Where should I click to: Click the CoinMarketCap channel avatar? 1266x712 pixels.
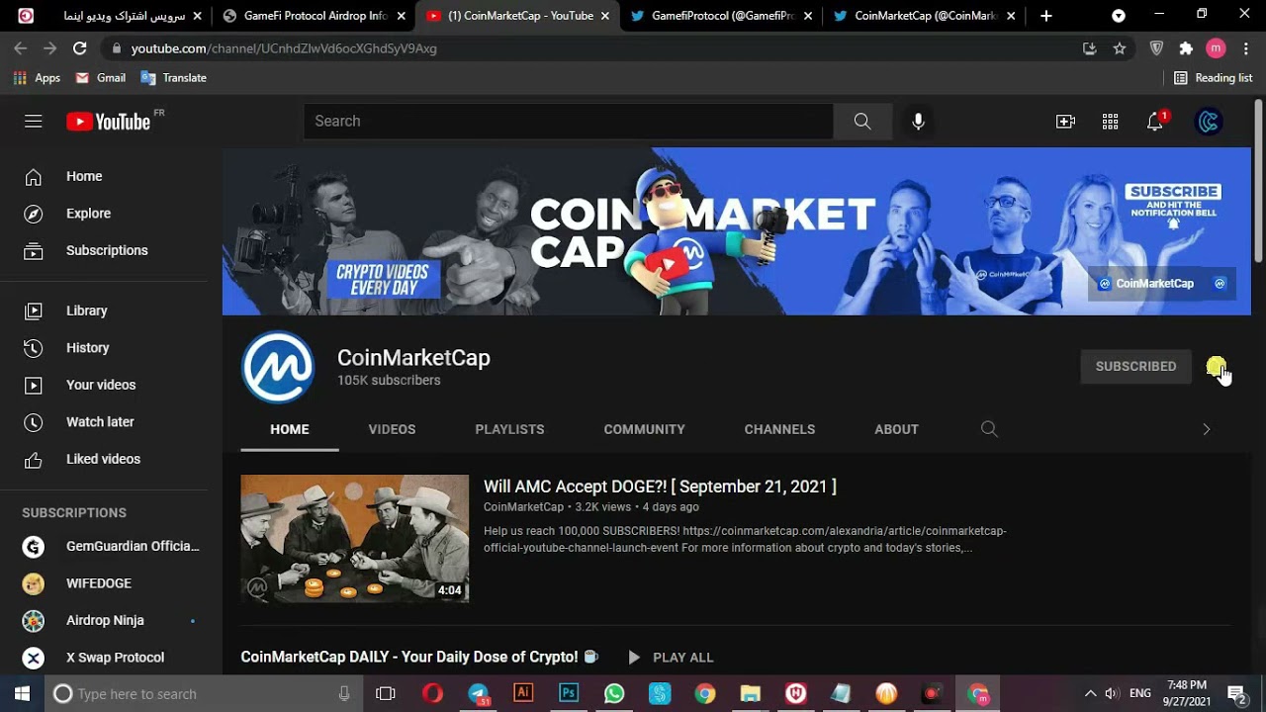coord(278,367)
